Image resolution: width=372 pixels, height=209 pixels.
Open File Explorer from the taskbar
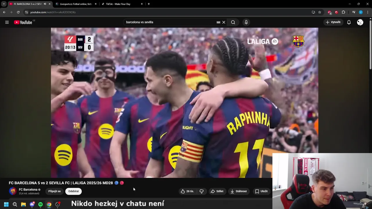point(23,204)
